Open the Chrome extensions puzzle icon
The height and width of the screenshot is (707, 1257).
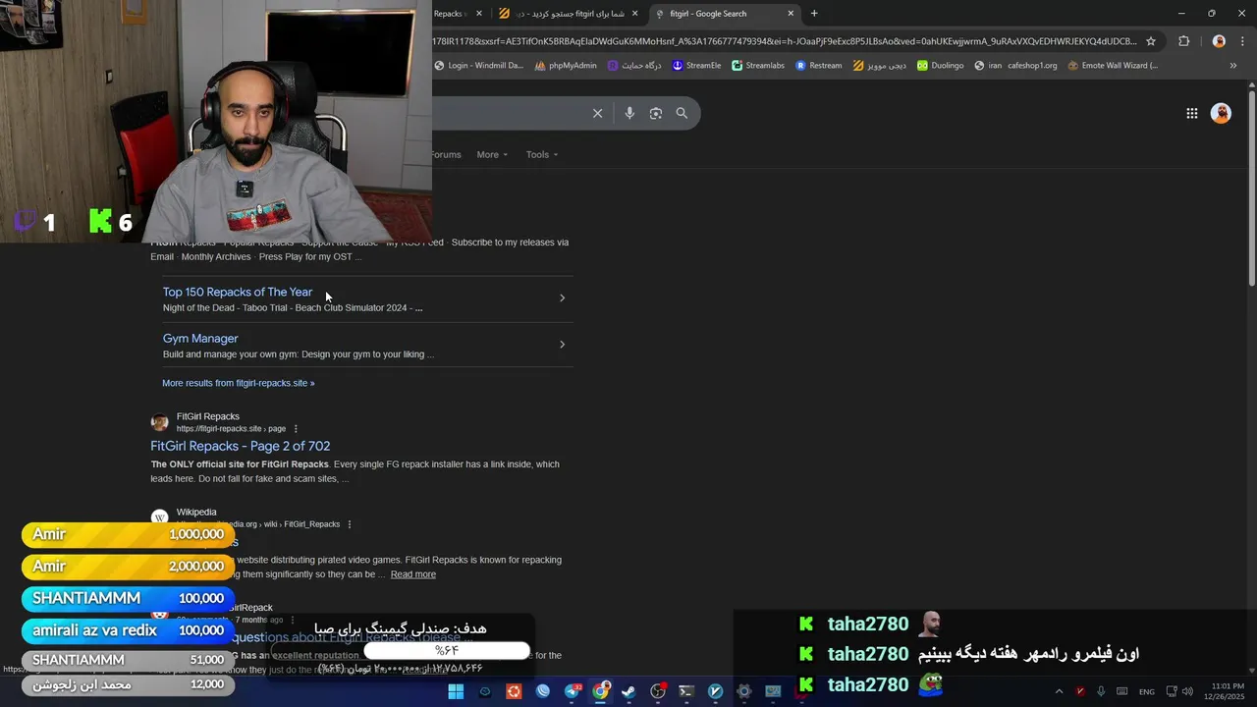click(x=1183, y=41)
